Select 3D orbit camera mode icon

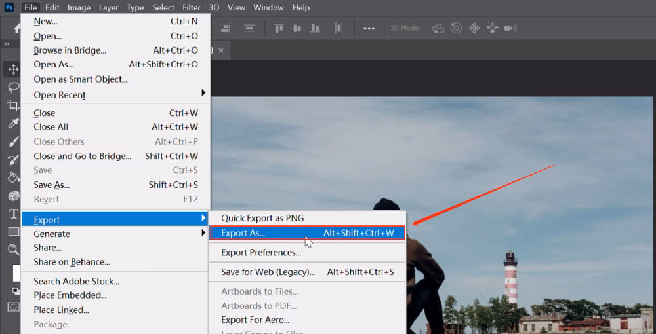click(438, 28)
